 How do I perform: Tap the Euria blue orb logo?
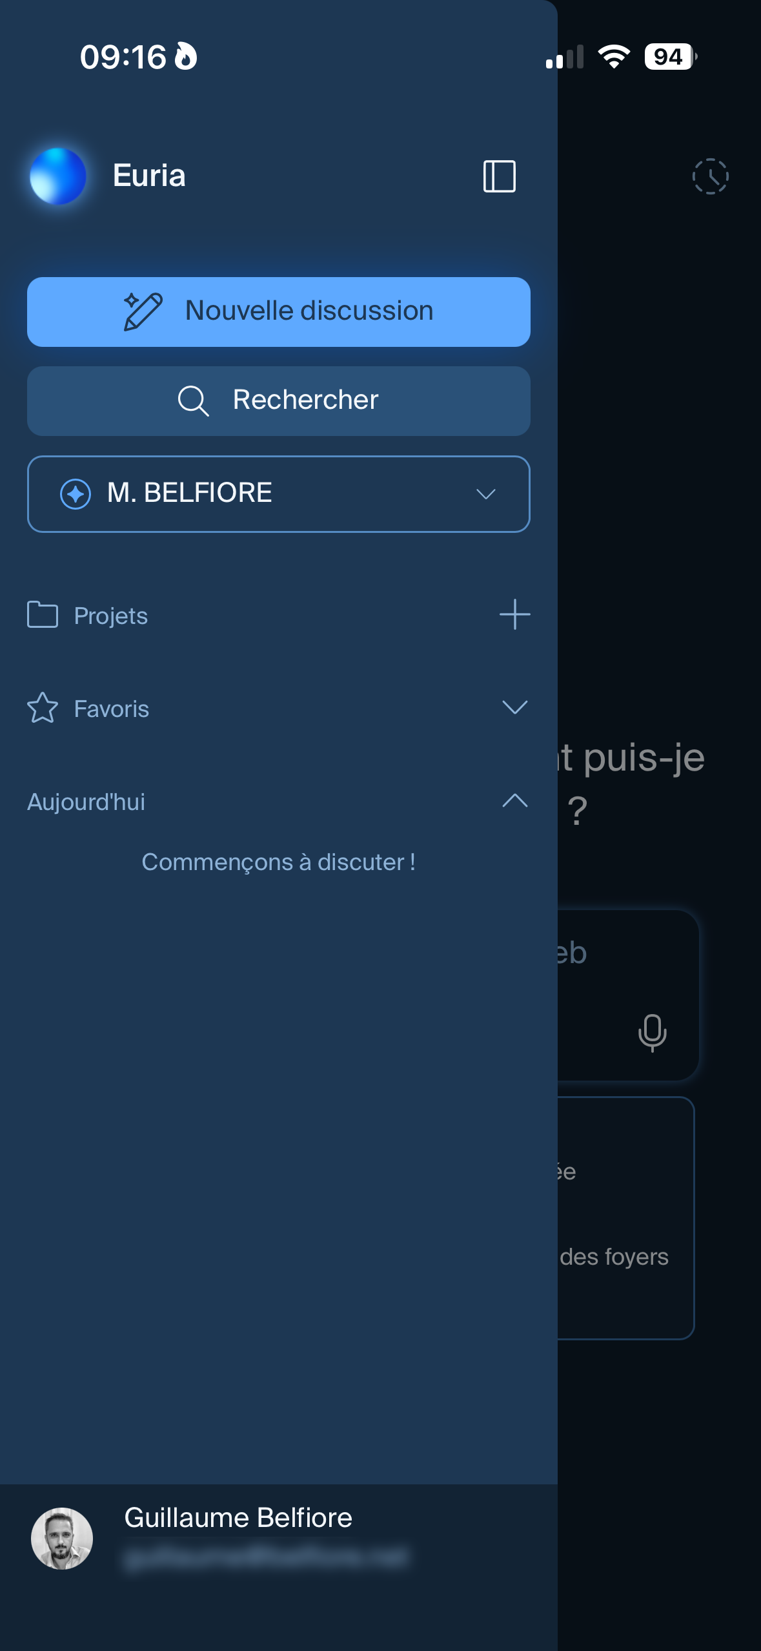(x=58, y=176)
